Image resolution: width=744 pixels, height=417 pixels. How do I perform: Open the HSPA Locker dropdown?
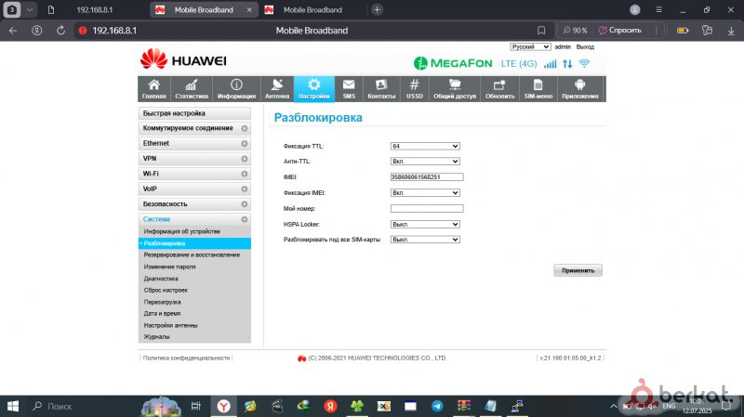pyautogui.click(x=426, y=224)
